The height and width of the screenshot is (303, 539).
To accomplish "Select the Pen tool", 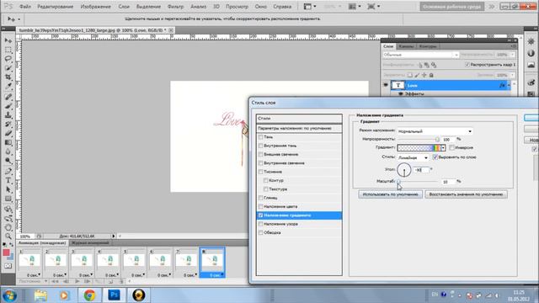I will [8, 171].
